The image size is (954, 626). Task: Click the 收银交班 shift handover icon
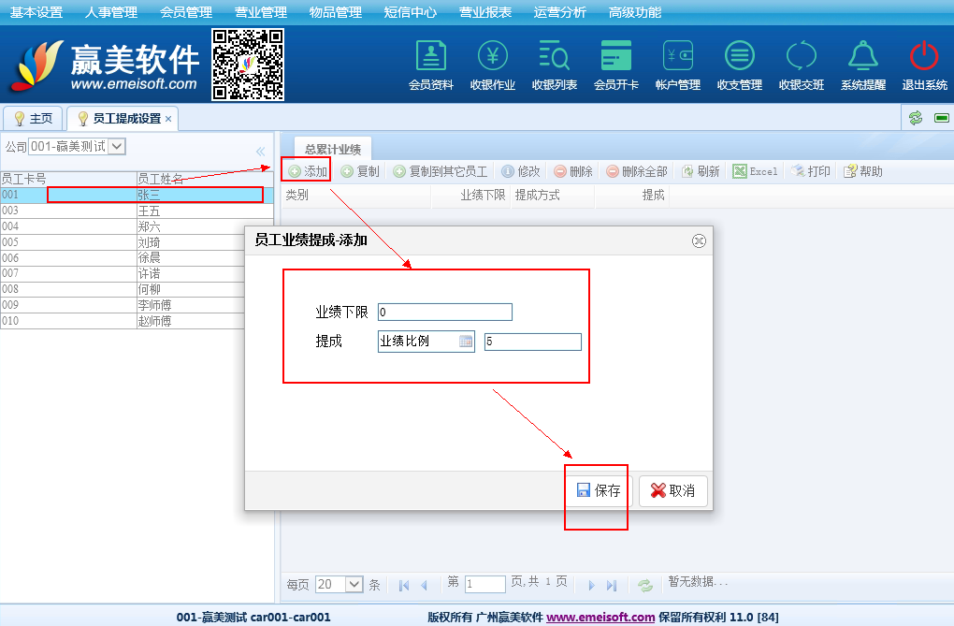(x=802, y=57)
